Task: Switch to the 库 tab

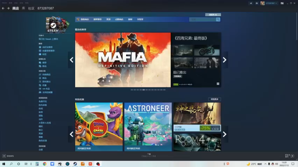Action: [x=23, y=8]
